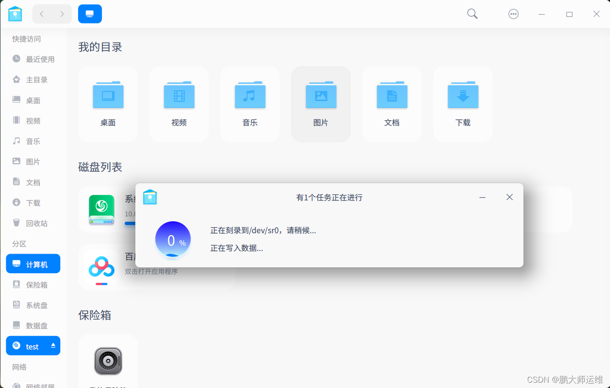
Task: Click the forward navigation arrow
Action: [62, 14]
